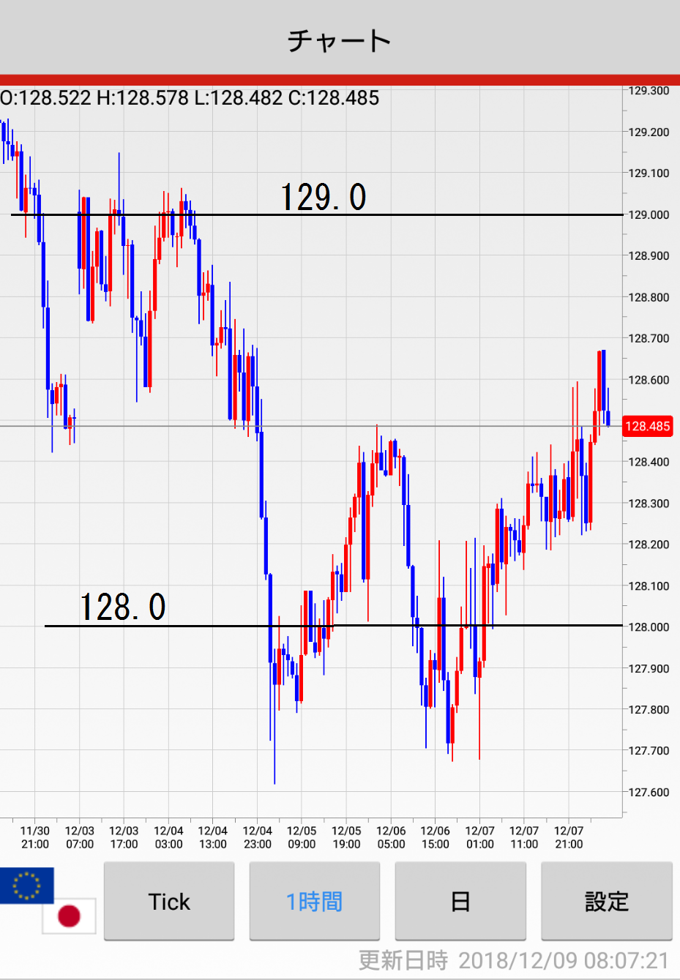Select the 12/05 09:00 time axis label
The height and width of the screenshot is (980, 680).
point(302,837)
